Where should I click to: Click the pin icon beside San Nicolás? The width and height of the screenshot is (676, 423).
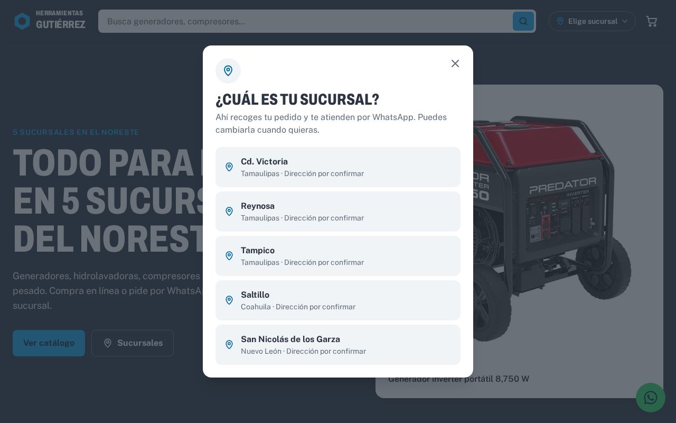(229, 345)
